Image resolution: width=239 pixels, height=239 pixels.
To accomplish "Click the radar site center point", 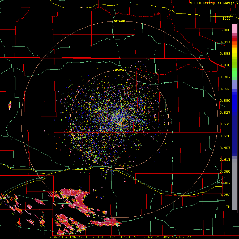I will [x=119, y=120].
